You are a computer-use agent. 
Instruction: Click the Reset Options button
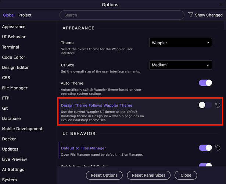104,175
